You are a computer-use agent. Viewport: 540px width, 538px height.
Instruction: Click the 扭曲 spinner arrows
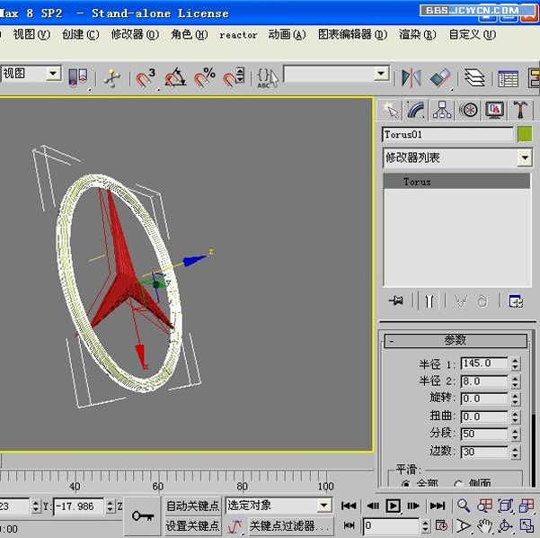[x=515, y=417]
